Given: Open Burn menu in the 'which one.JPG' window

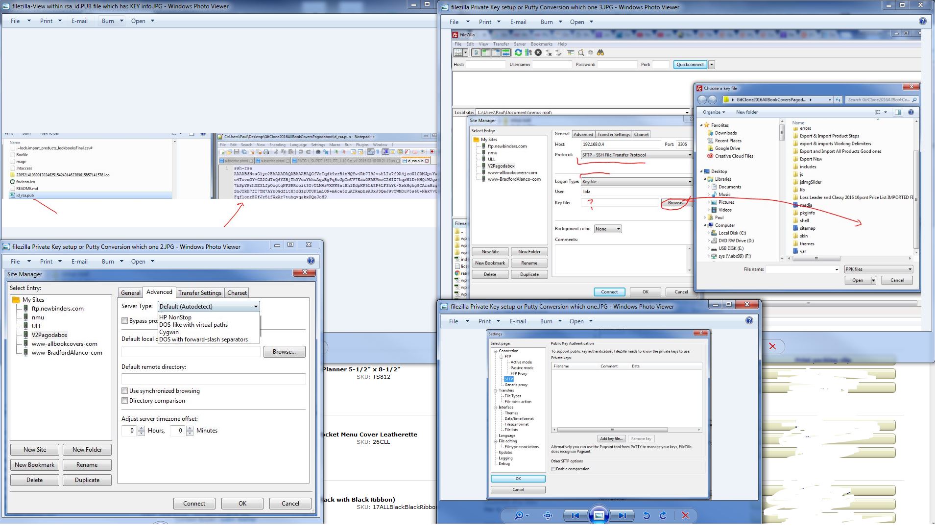Looking at the screenshot, I should click(x=551, y=321).
